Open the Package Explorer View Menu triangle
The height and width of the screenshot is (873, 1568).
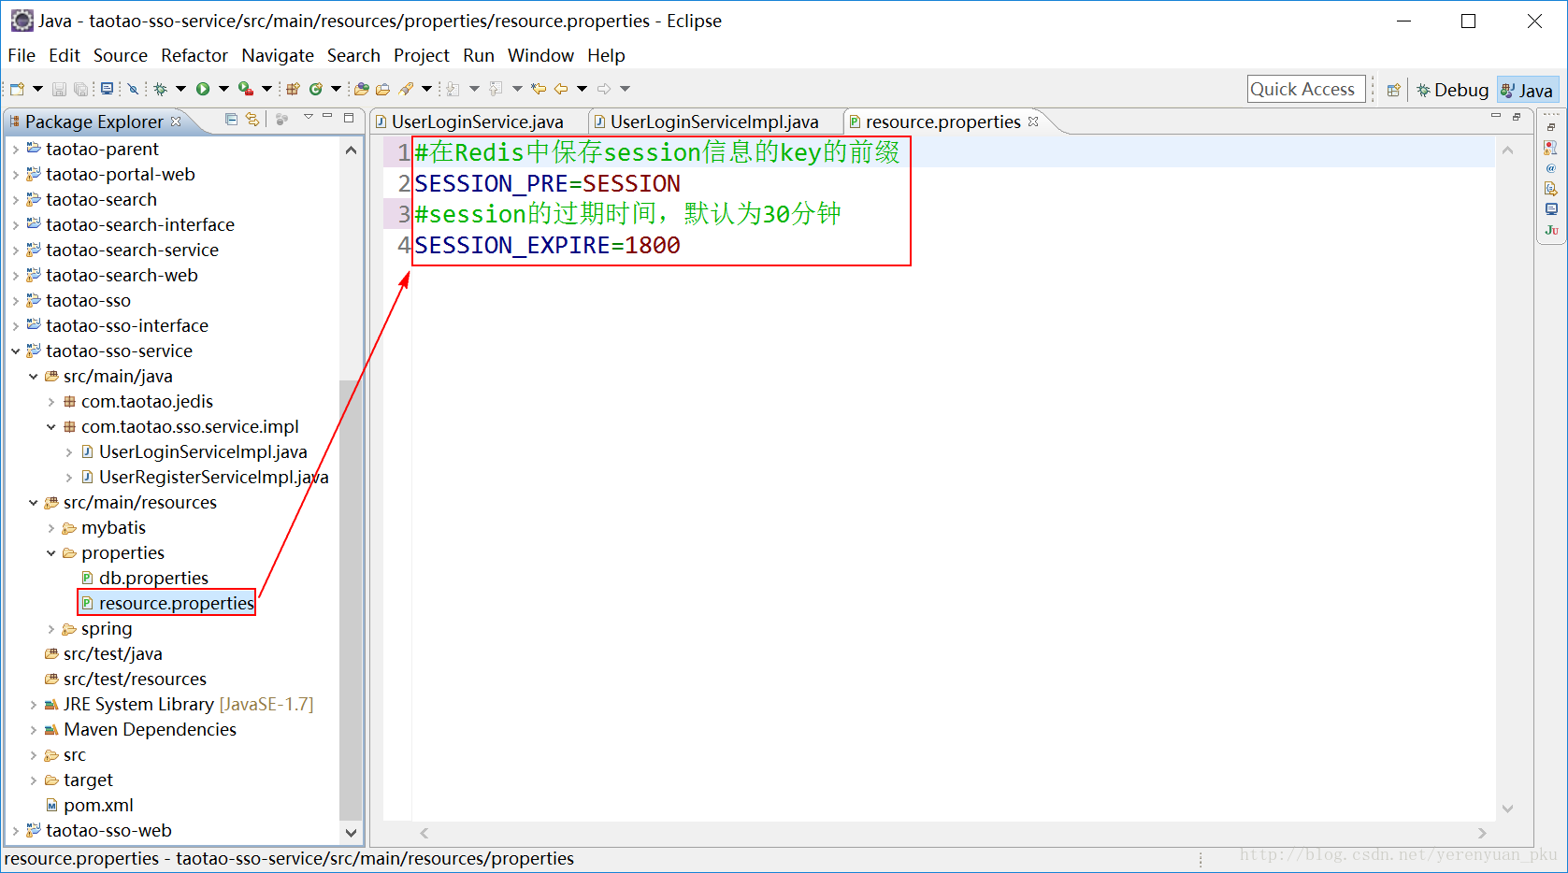[308, 118]
